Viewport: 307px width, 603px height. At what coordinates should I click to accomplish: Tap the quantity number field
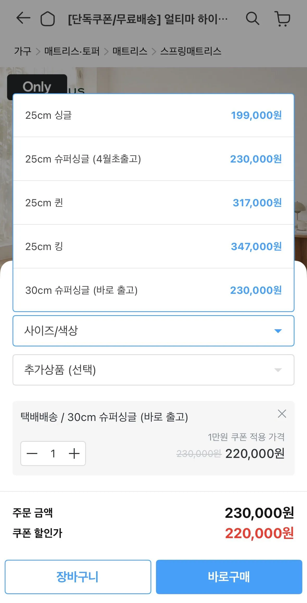tap(53, 453)
